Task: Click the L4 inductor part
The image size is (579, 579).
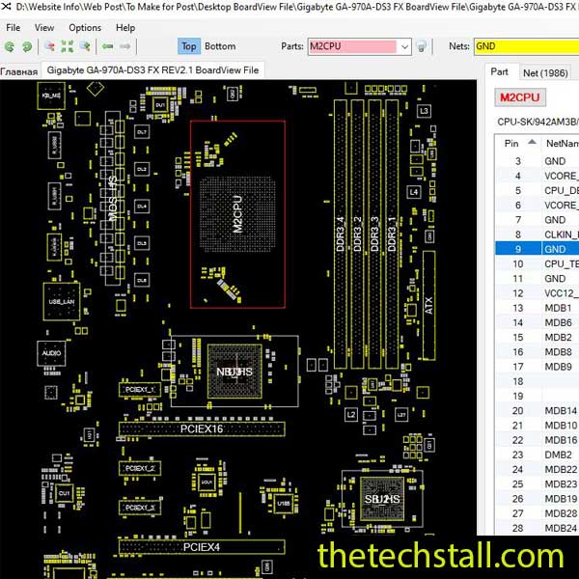Action: click(x=414, y=192)
